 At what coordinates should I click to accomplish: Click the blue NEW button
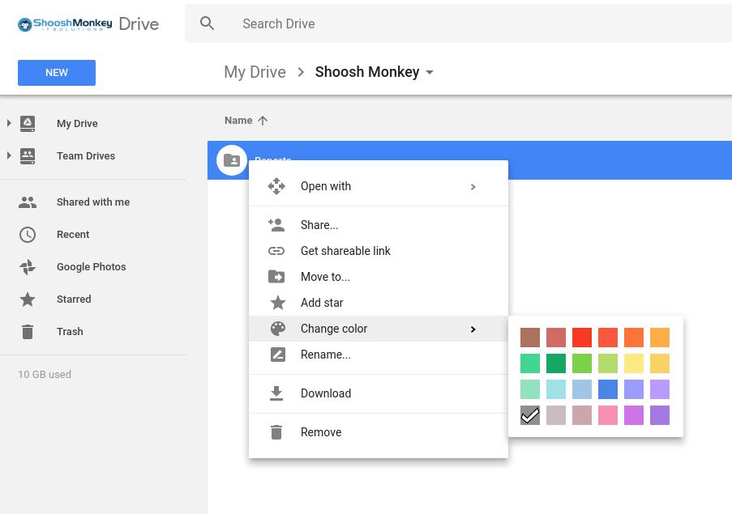point(57,73)
